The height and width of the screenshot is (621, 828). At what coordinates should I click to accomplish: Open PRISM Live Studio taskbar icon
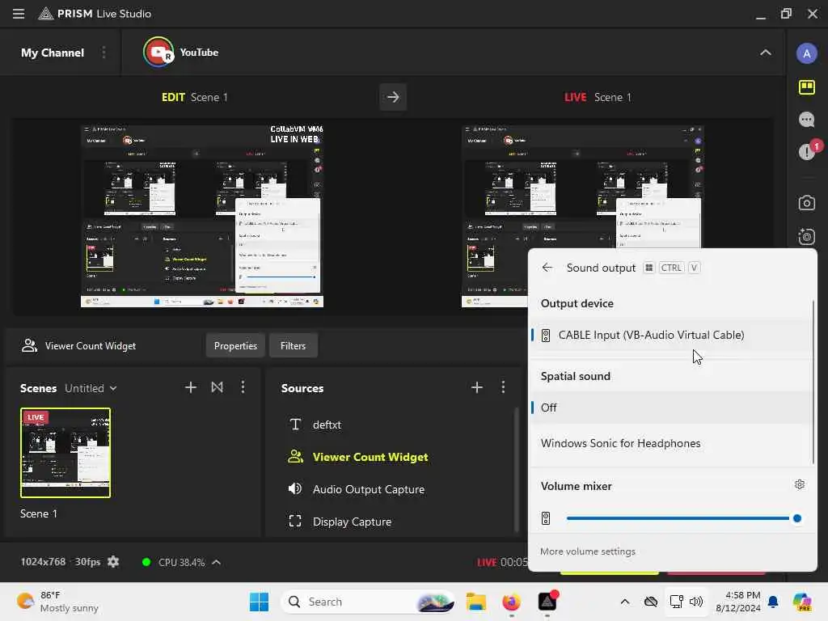(547, 602)
